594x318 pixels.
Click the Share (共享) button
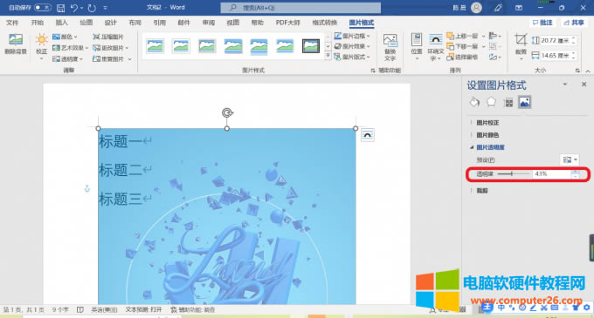[574, 23]
